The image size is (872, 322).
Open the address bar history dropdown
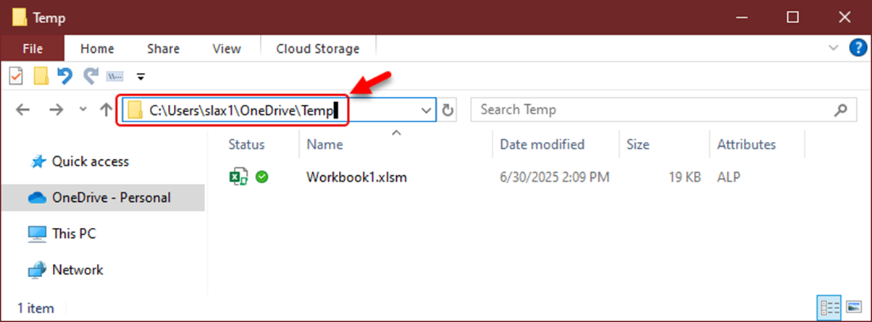(426, 110)
